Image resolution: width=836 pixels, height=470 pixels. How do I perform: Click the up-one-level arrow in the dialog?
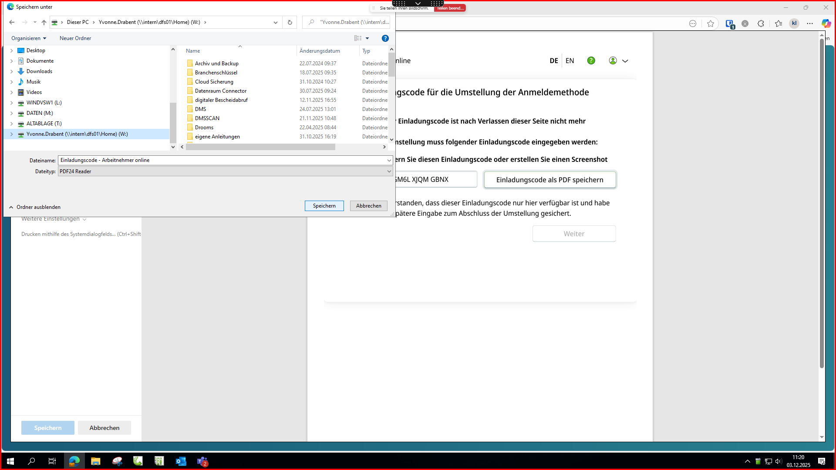tap(44, 22)
